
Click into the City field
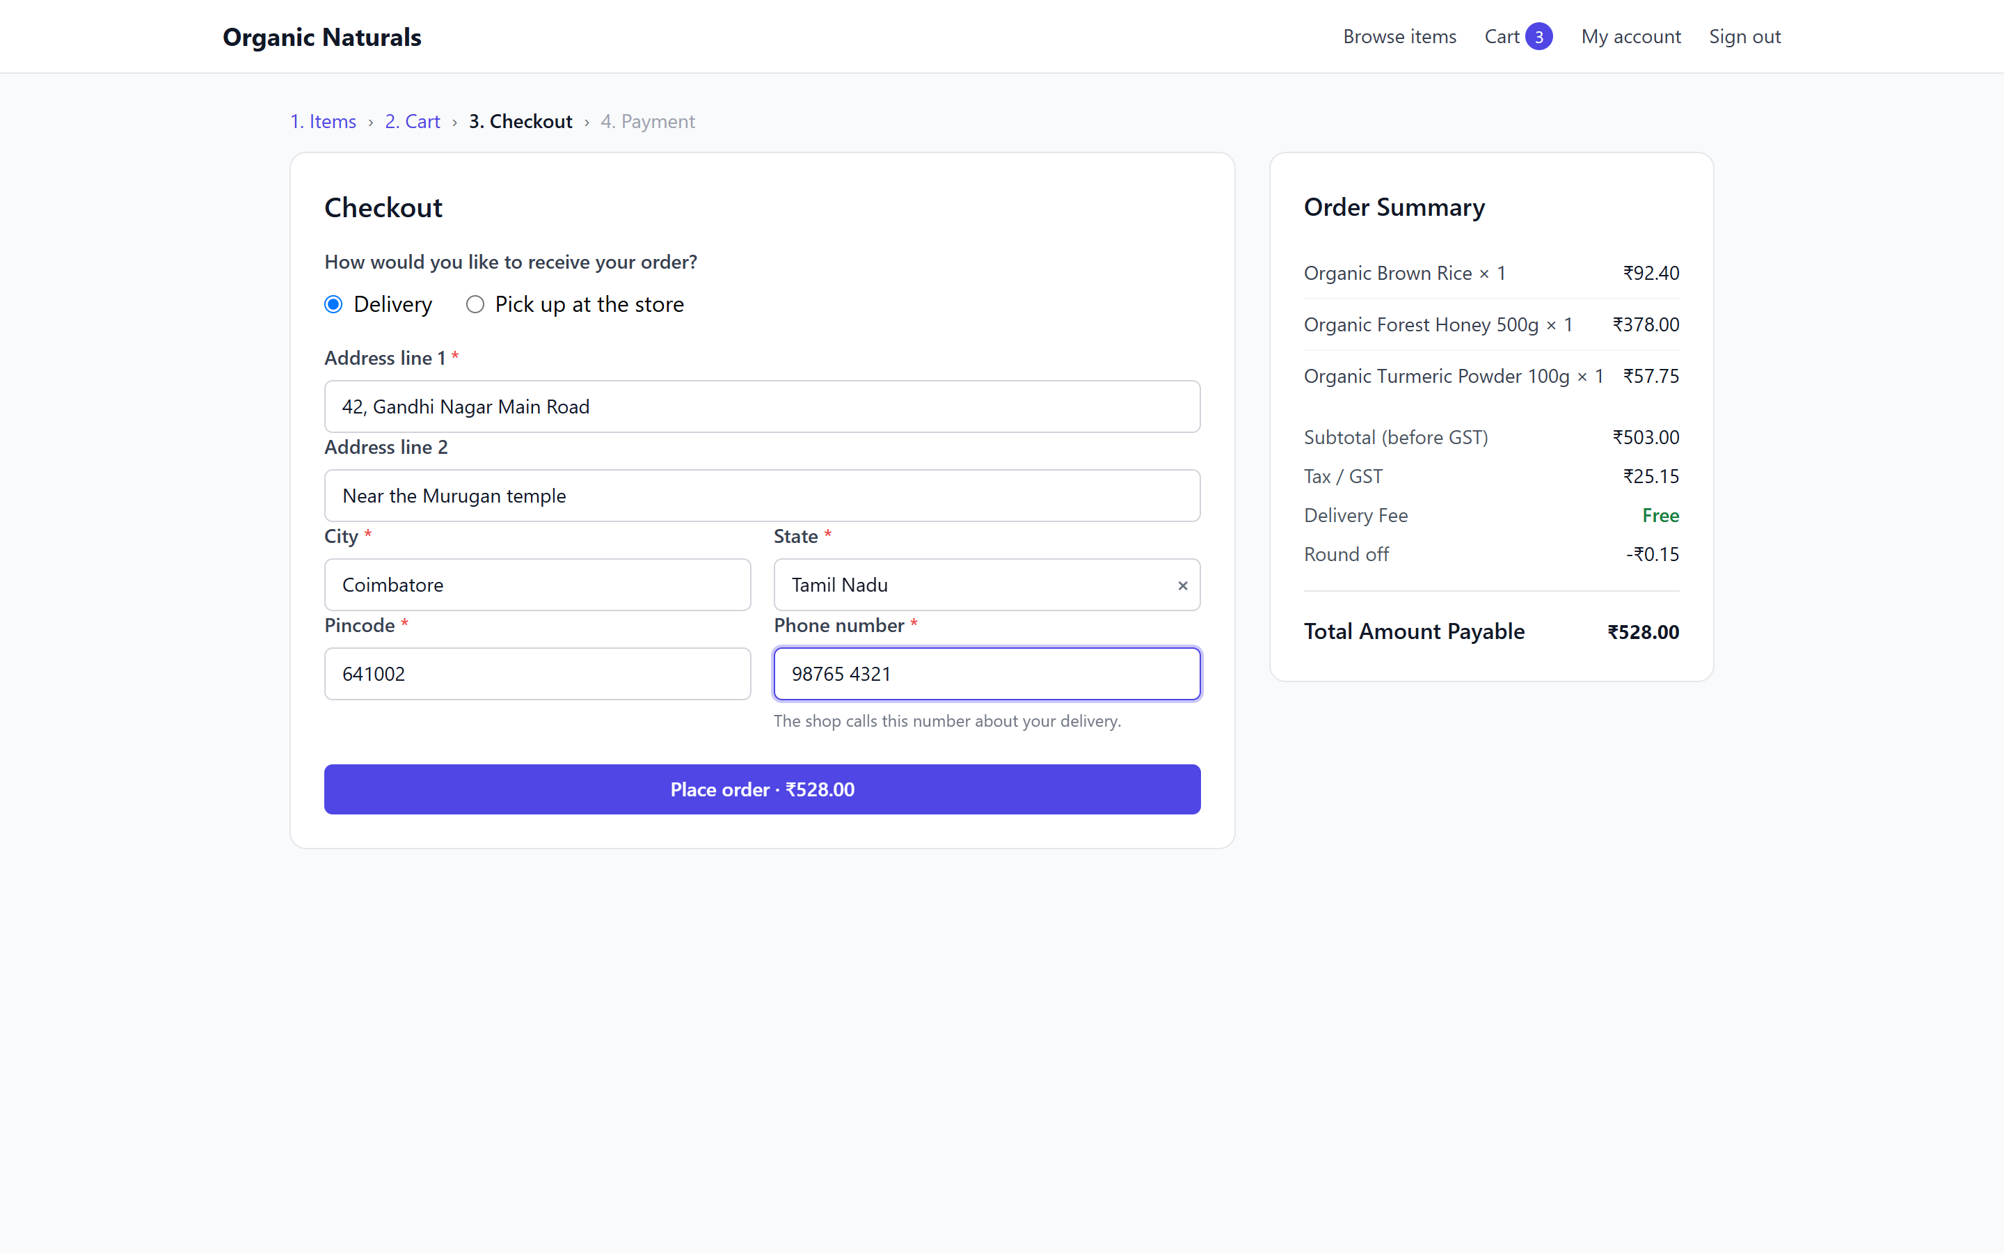pyautogui.click(x=537, y=585)
